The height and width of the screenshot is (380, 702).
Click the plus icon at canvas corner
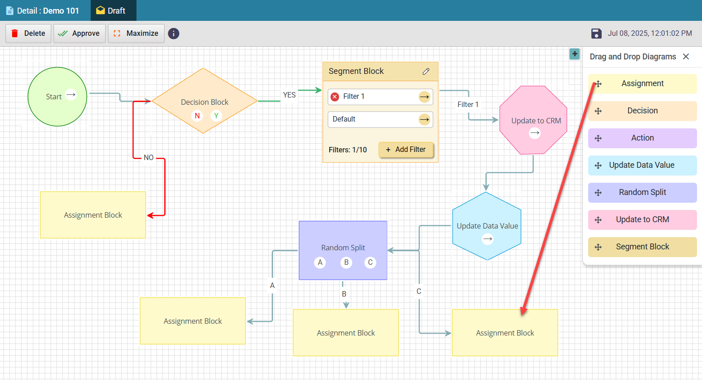[x=575, y=54]
